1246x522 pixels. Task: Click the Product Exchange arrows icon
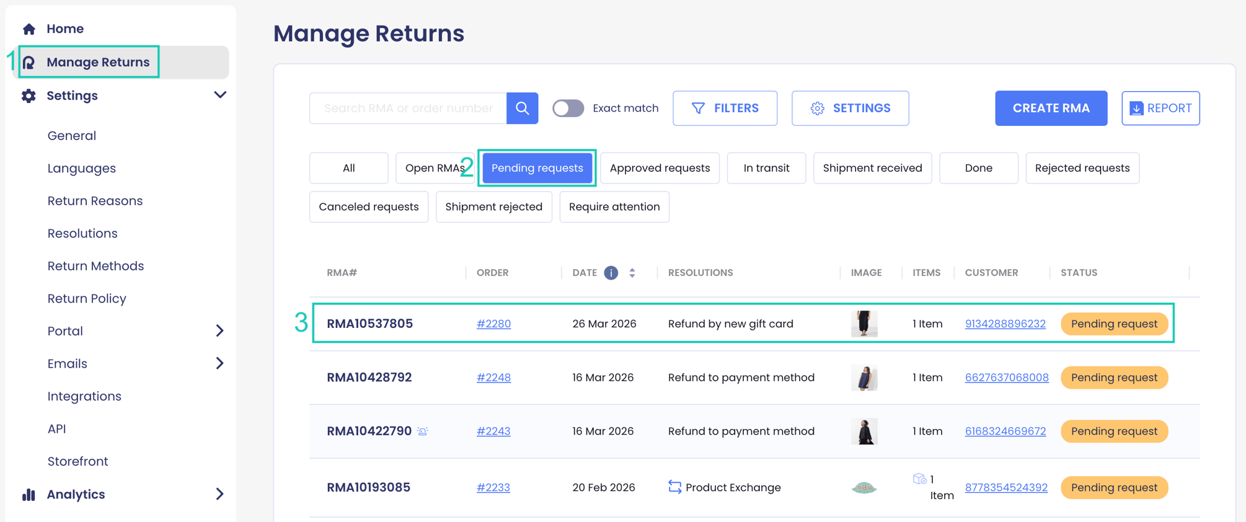(x=674, y=487)
